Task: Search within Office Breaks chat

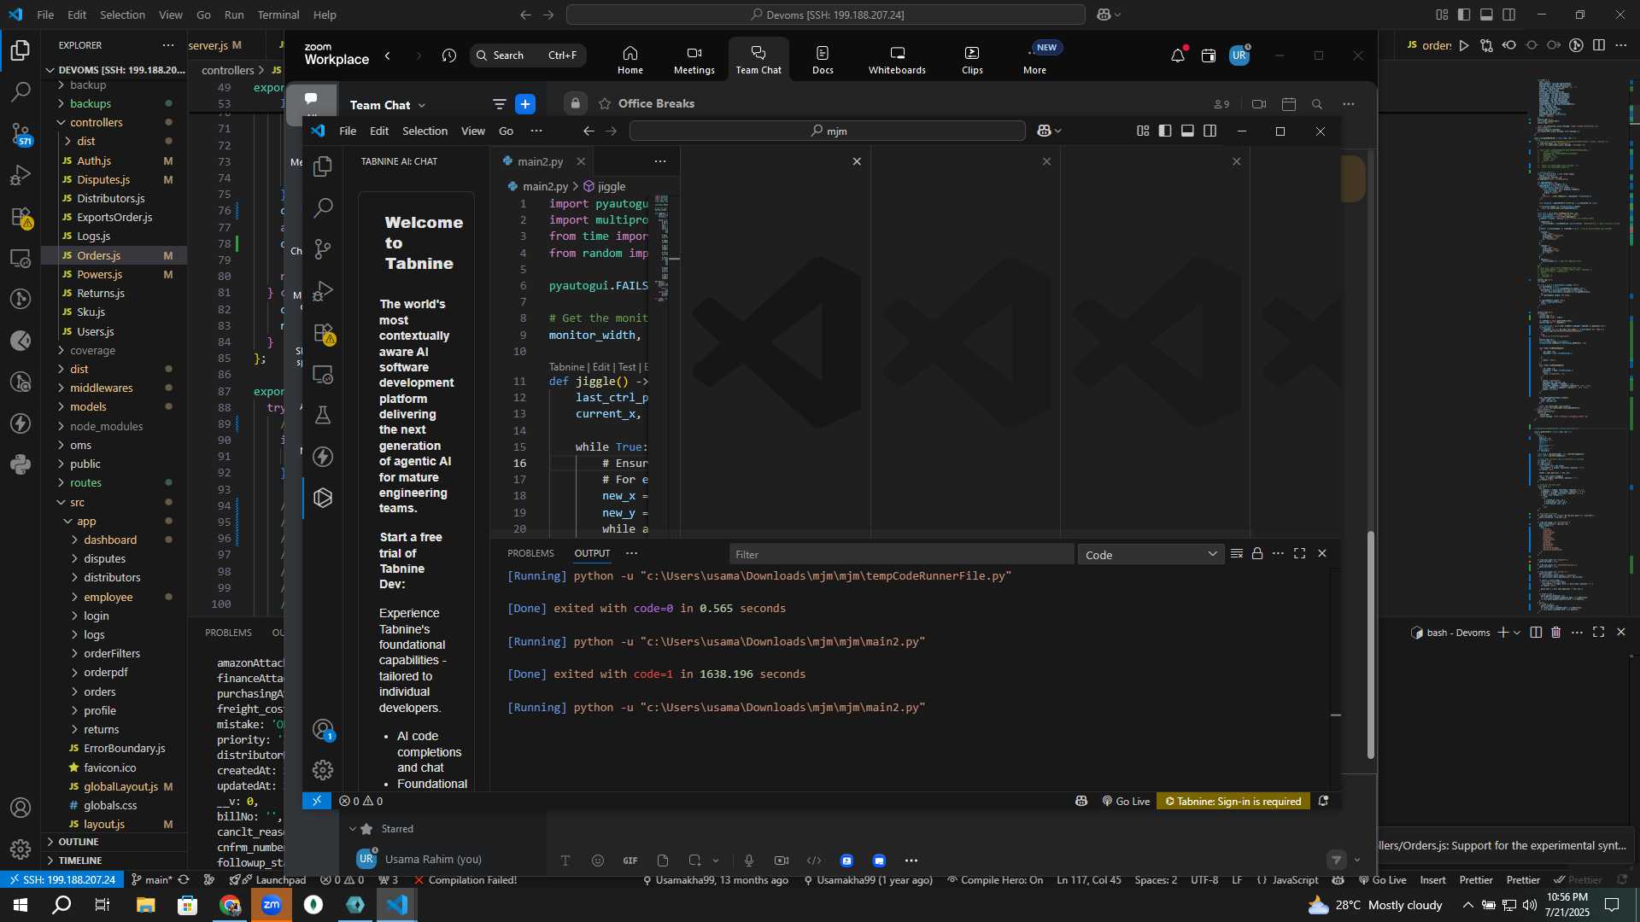Action: (1317, 104)
